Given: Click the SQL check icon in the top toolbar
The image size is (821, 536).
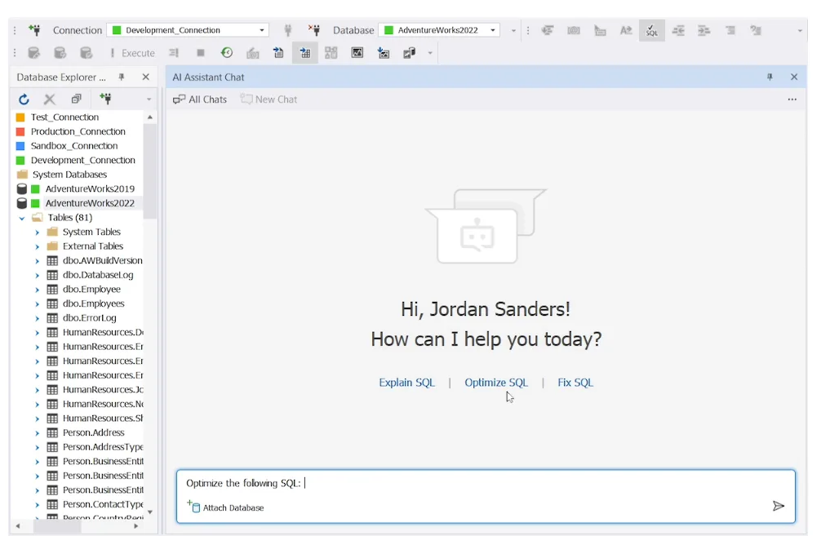Looking at the screenshot, I should (x=652, y=31).
